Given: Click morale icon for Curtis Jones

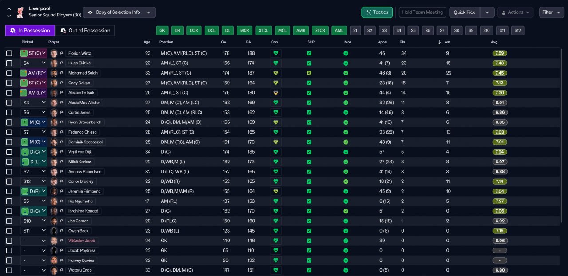Looking at the screenshot, I should [346, 112].
